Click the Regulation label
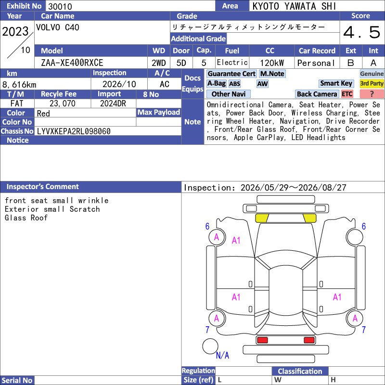This screenshot has width=385, height=385. (x=198, y=371)
